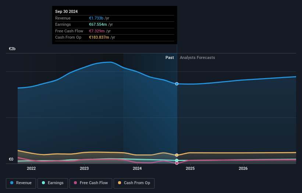302x193 pixels.
Task: Toggle the Cash From Op legend button
Action: click(134, 183)
